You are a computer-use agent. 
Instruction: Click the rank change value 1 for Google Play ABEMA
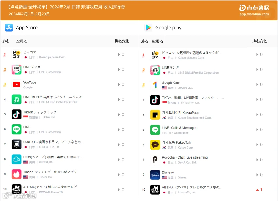click(x=261, y=190)
